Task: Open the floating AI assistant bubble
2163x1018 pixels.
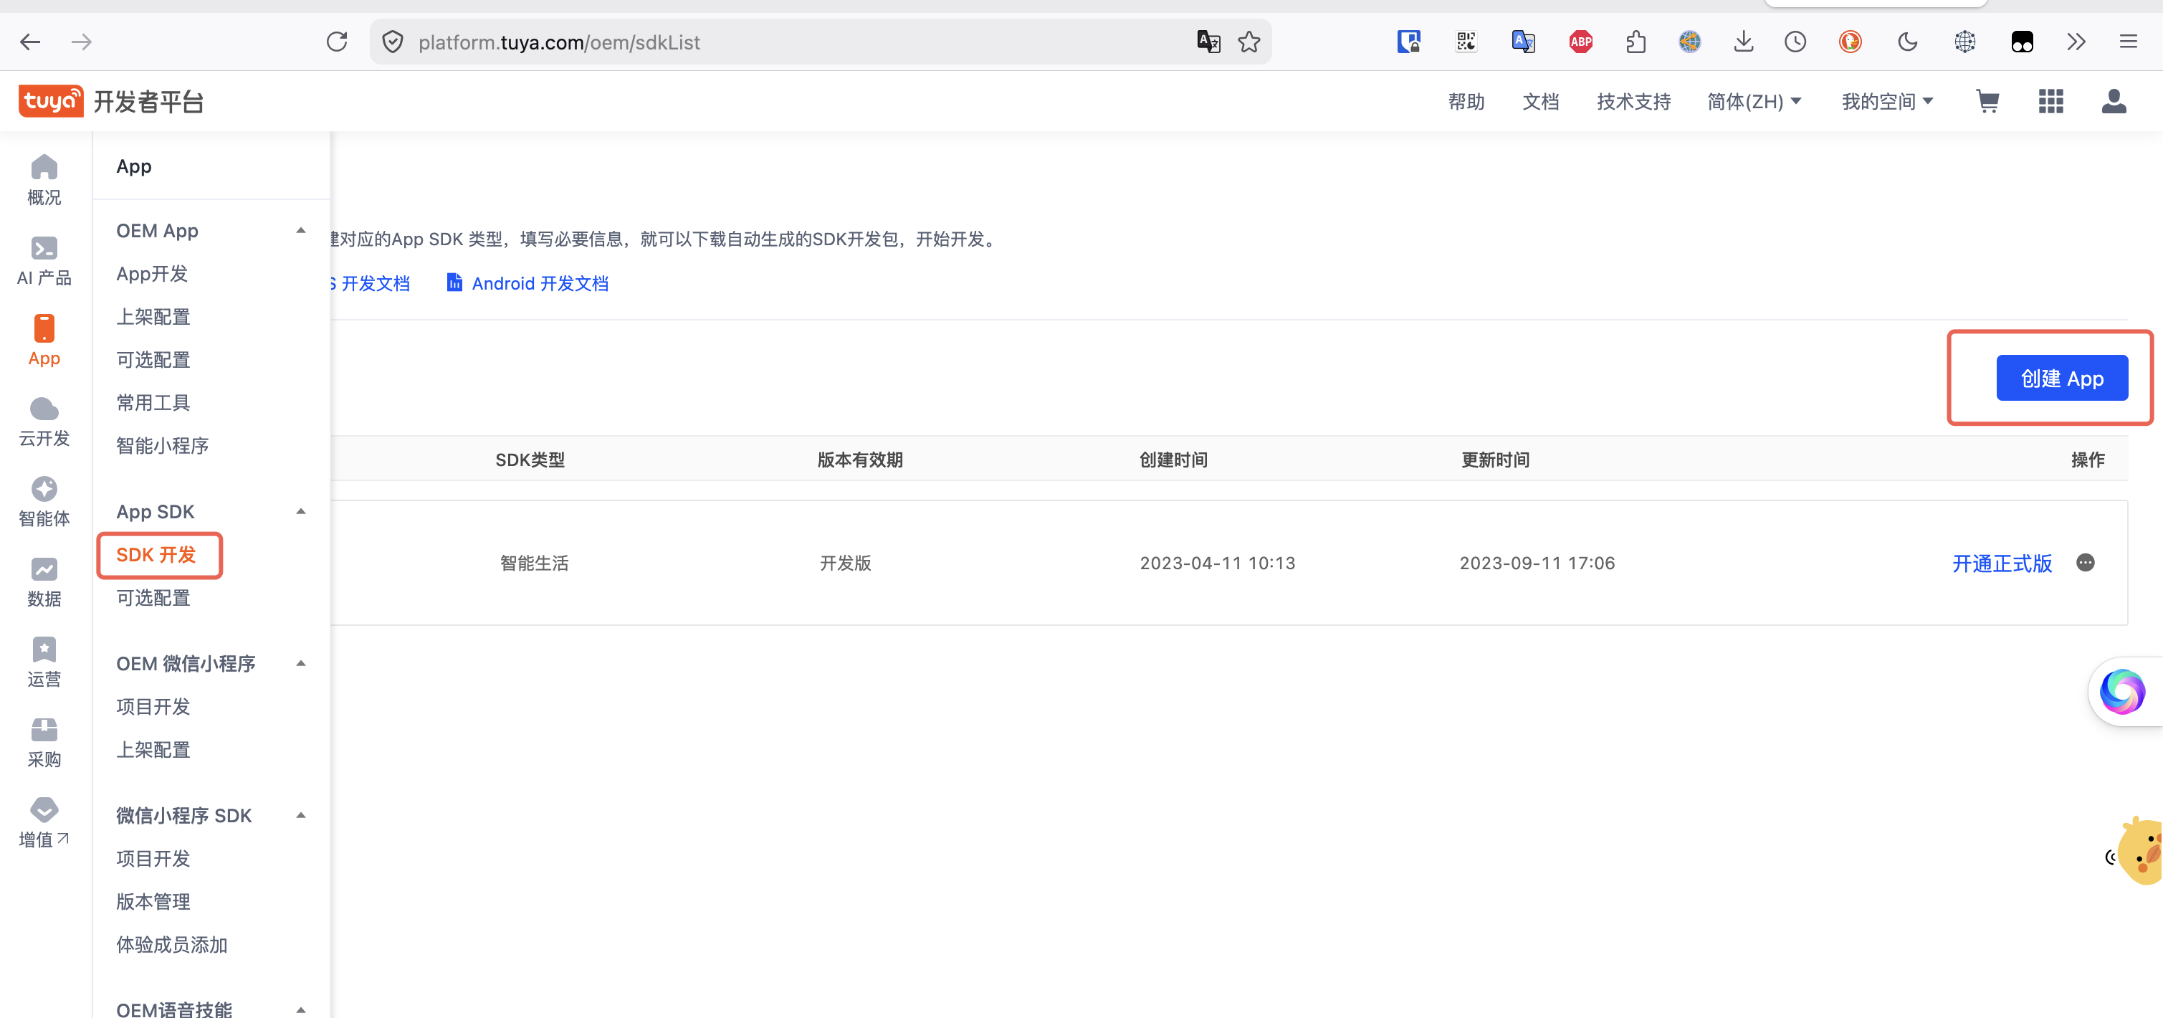Action: coord(2122,691)
